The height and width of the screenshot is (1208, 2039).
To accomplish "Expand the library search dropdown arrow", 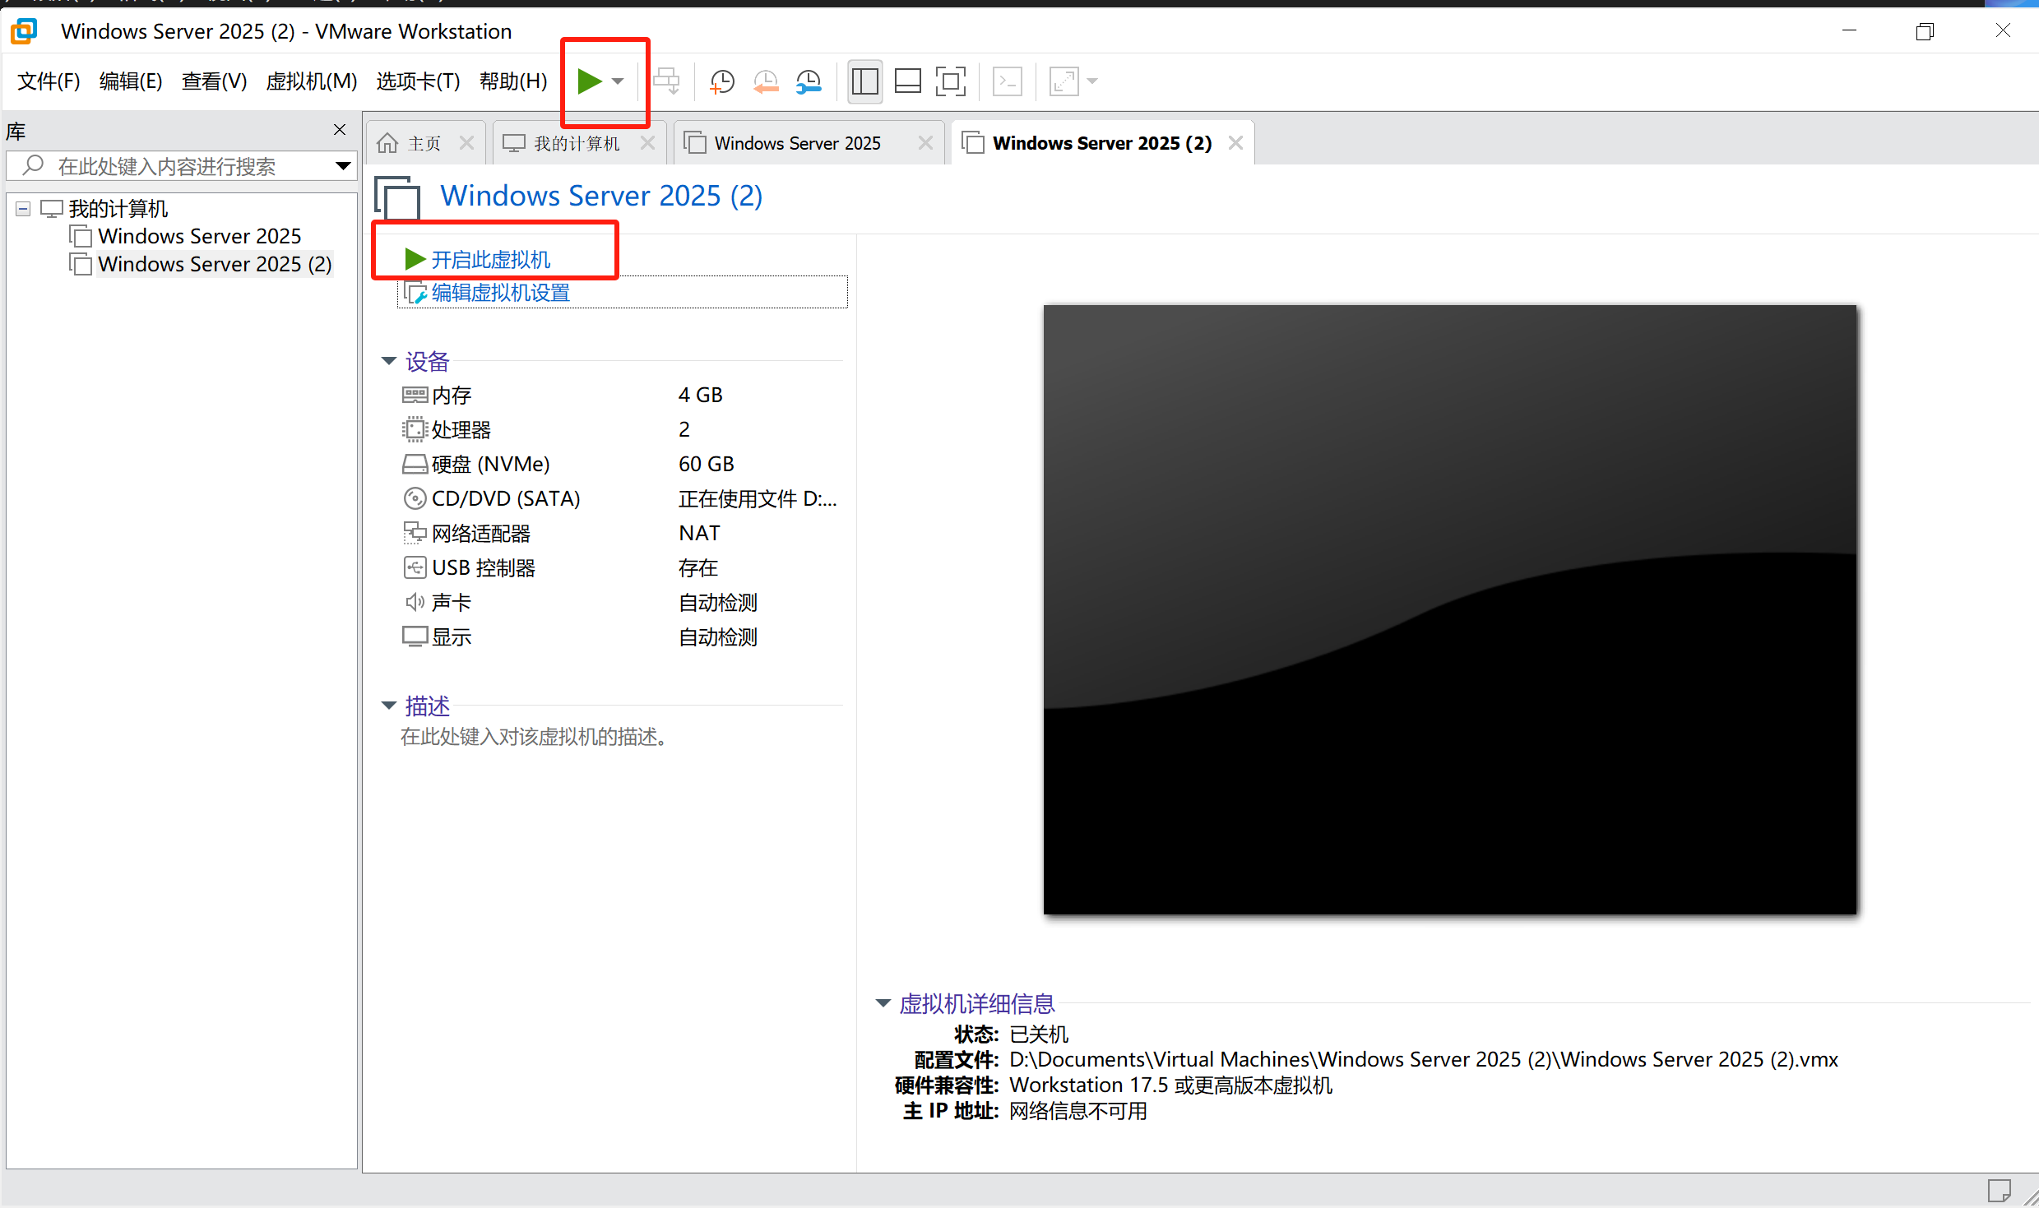I will 343,166.
